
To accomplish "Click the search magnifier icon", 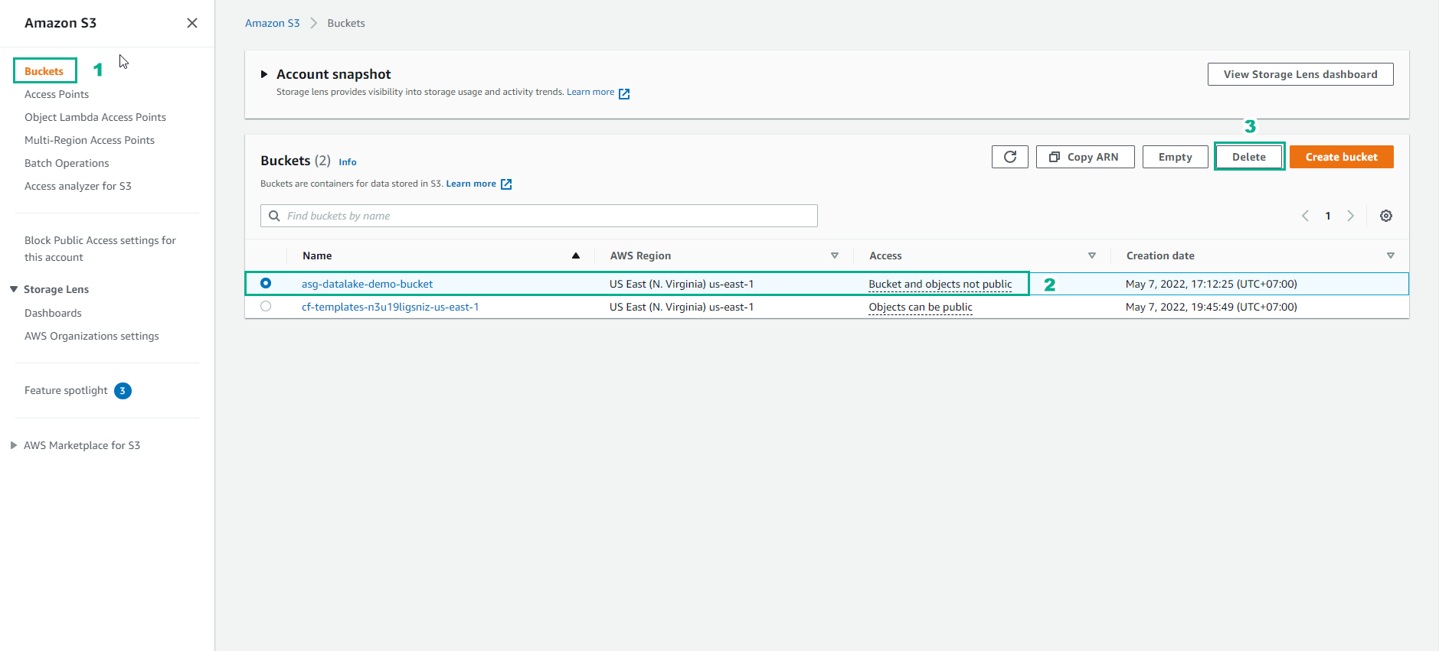I will click(x=274, y=216).
